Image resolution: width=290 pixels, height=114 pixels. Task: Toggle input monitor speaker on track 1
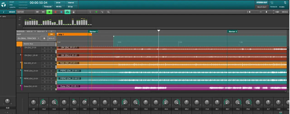[x=51, y=48]
